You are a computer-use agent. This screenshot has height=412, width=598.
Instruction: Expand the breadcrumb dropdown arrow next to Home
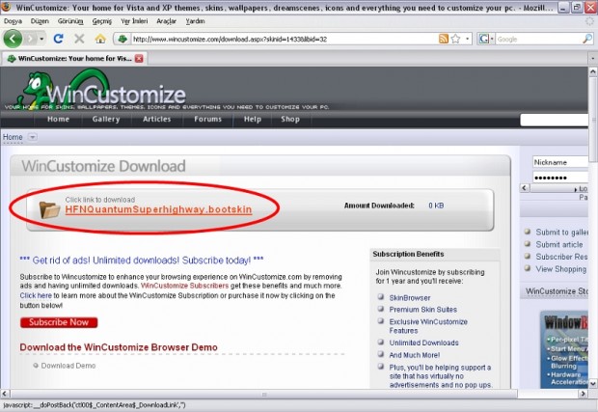pos(33,137)
